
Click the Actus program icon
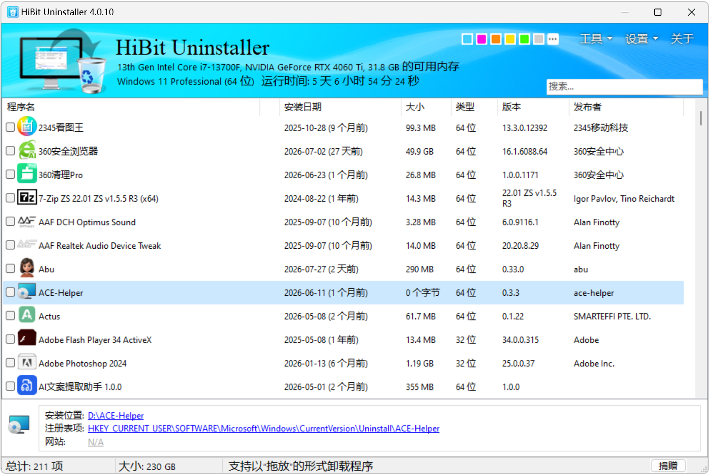tap(27, 315)
